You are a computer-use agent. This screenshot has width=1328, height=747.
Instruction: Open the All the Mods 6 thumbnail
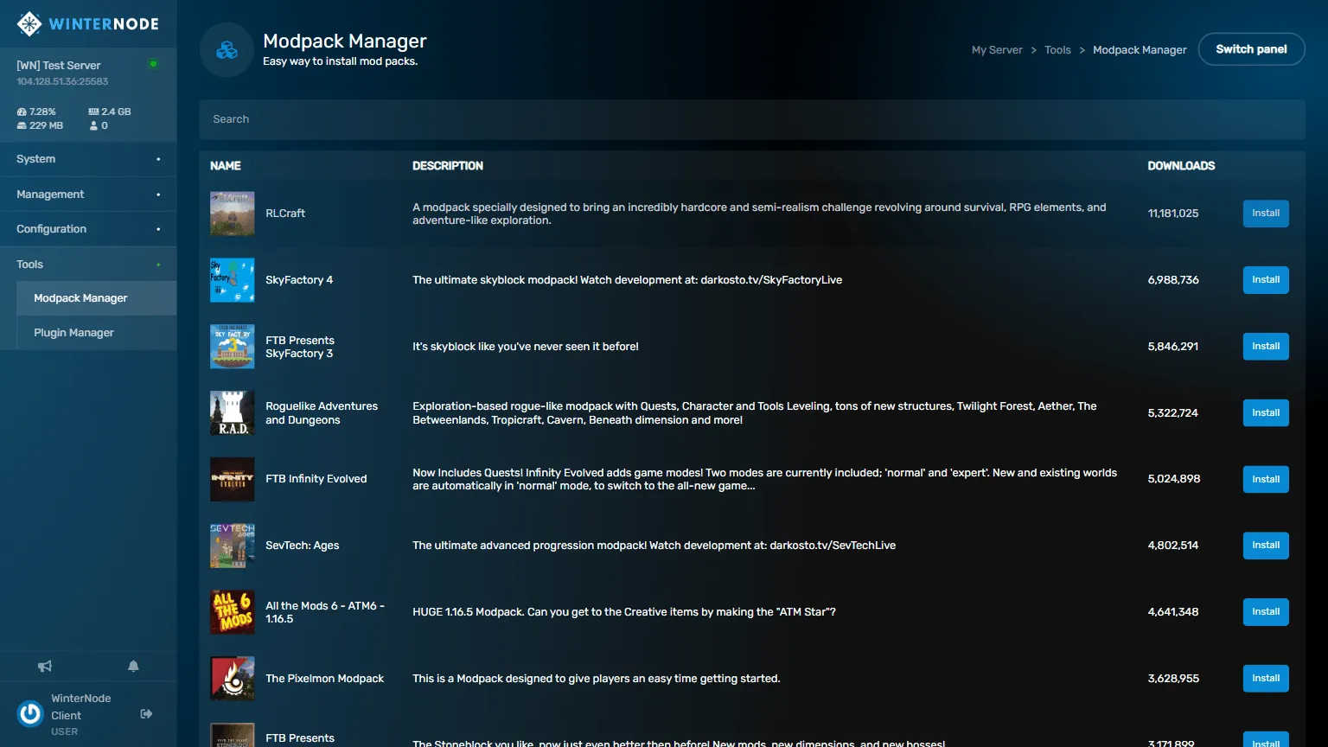(x=233, y=612)
